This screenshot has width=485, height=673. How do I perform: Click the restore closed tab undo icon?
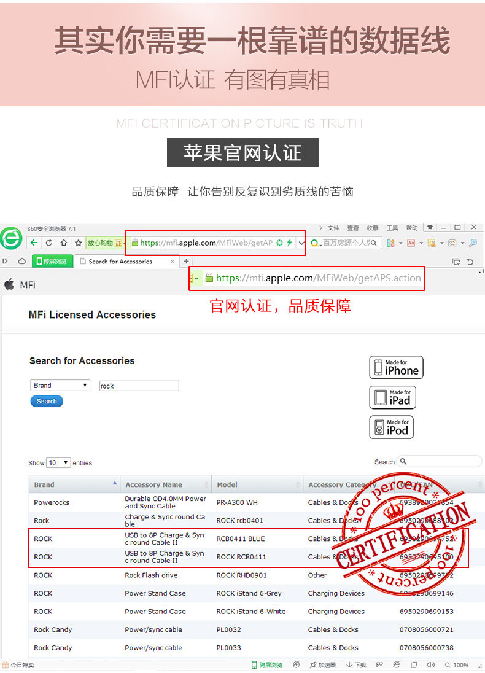coord(470,262)
